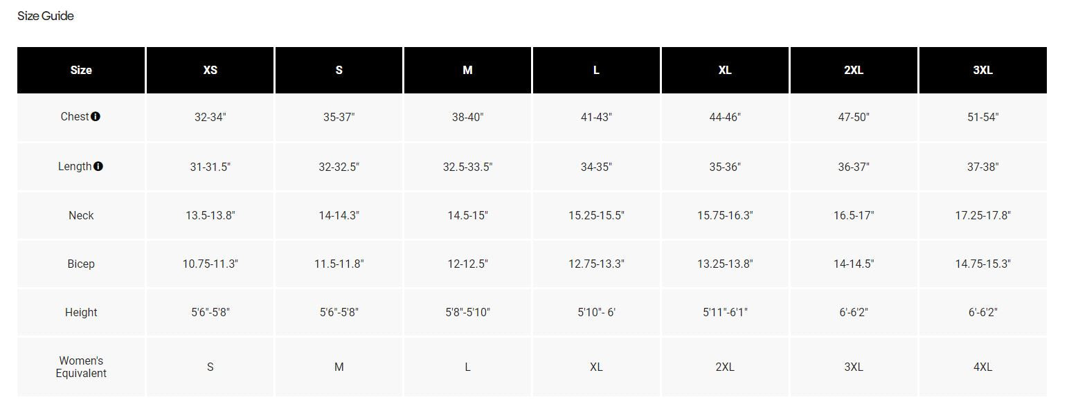Click the 2XL column header

point(854,70)
